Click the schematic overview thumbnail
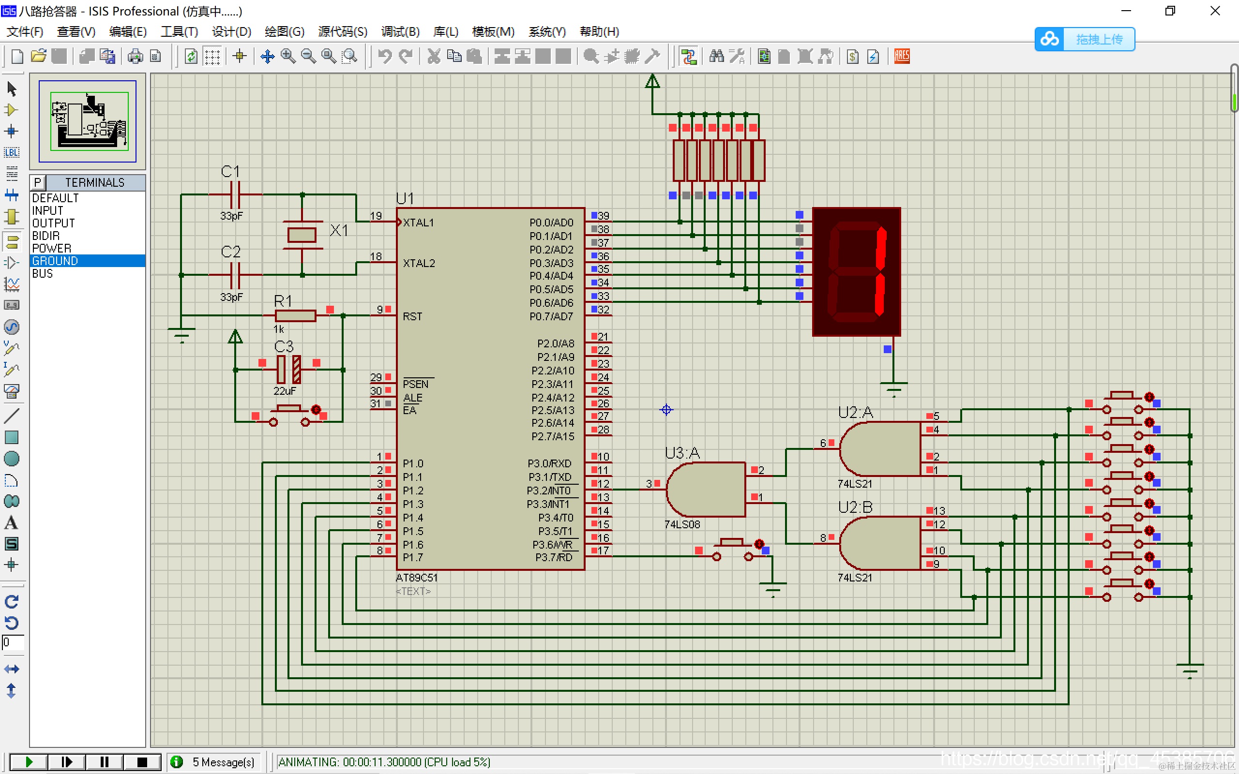Screen dimensions: 1239x774 point(88,121)
